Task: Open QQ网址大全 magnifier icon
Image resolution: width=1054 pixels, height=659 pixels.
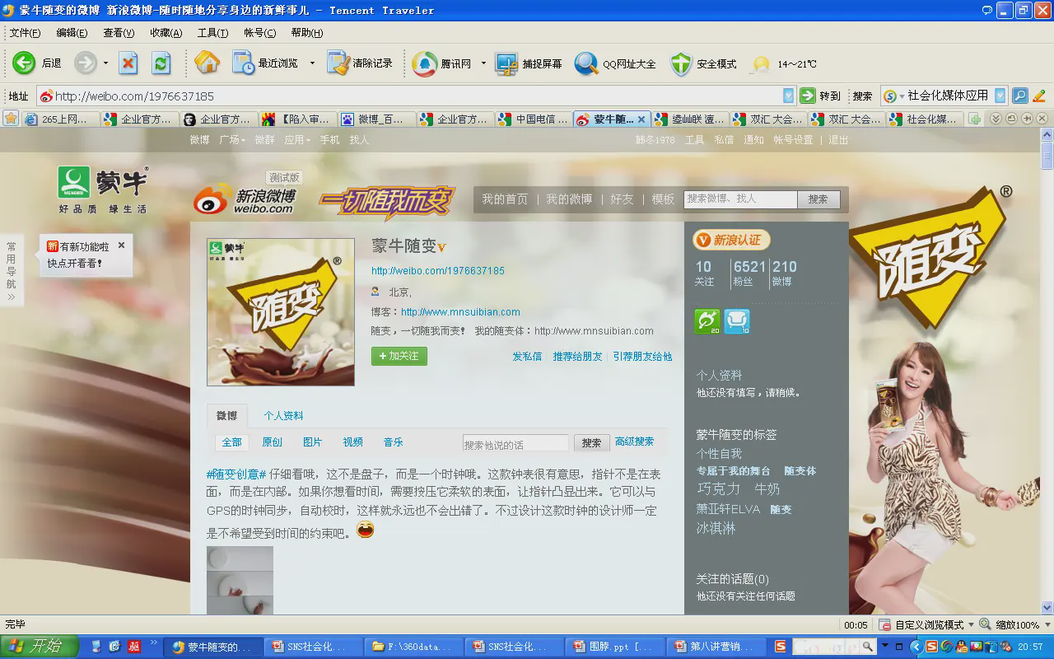Action: click(585, 63)
